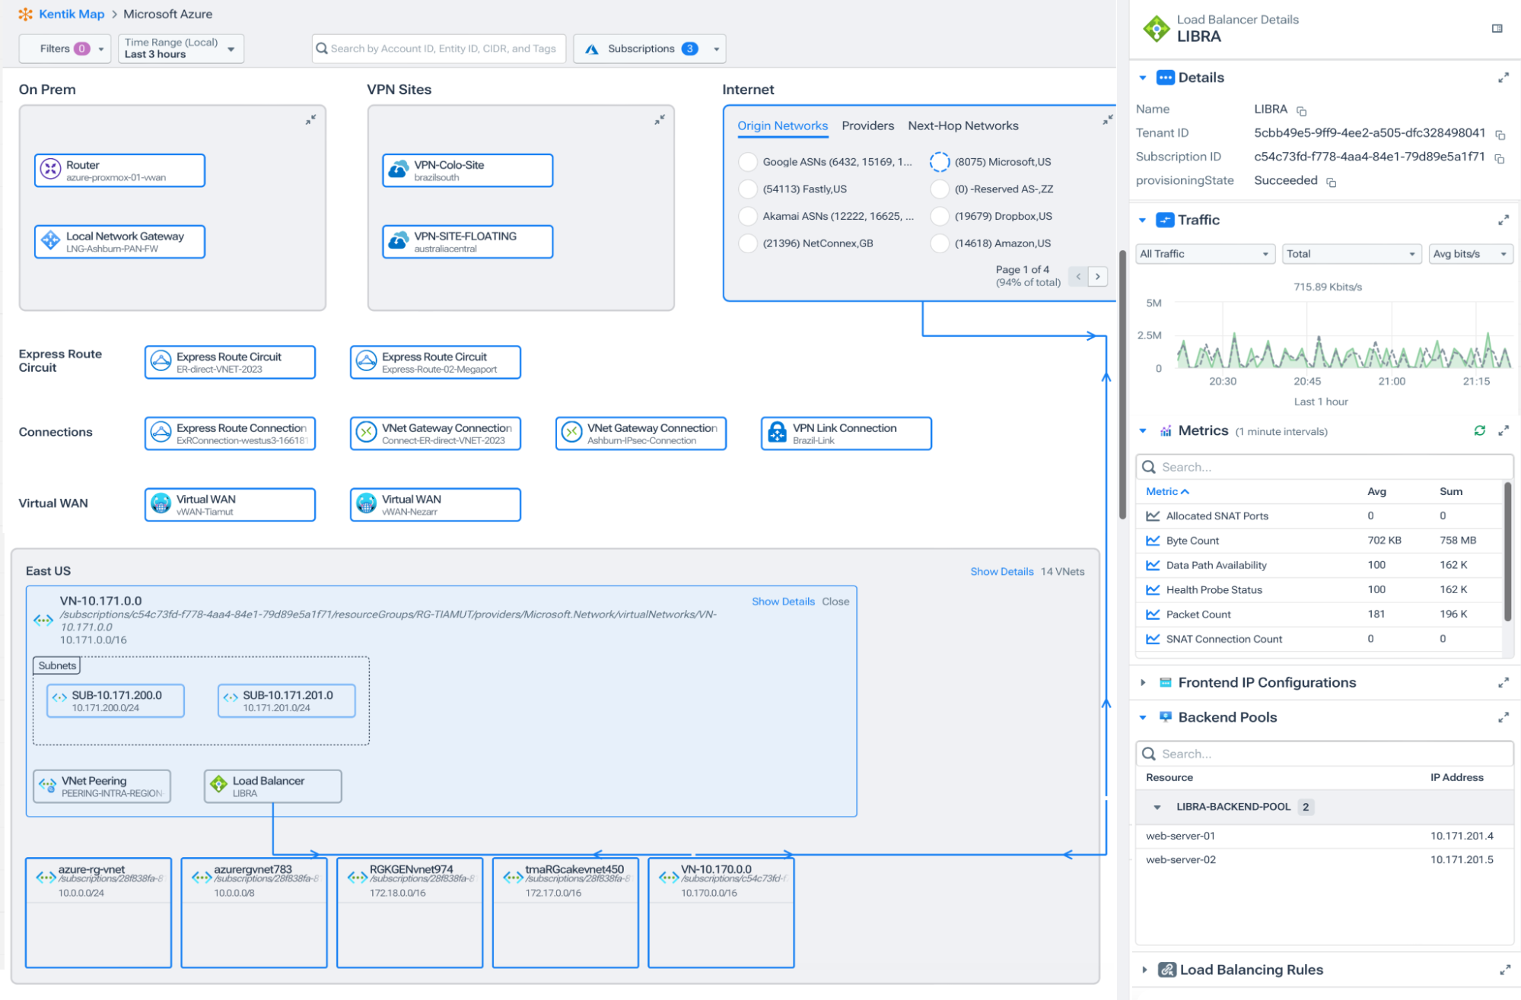Expand Frontend IP Configurations section
The width and height of the screenshot is (1521, 1000).
(1143, 682)
